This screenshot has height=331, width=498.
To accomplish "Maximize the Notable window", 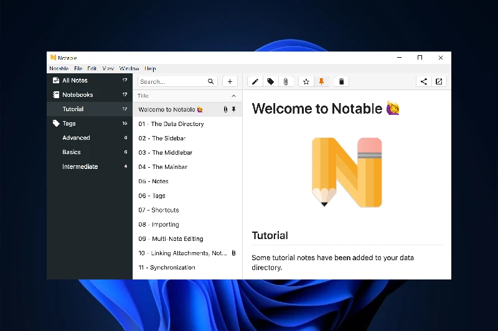I will coord(420,58).
